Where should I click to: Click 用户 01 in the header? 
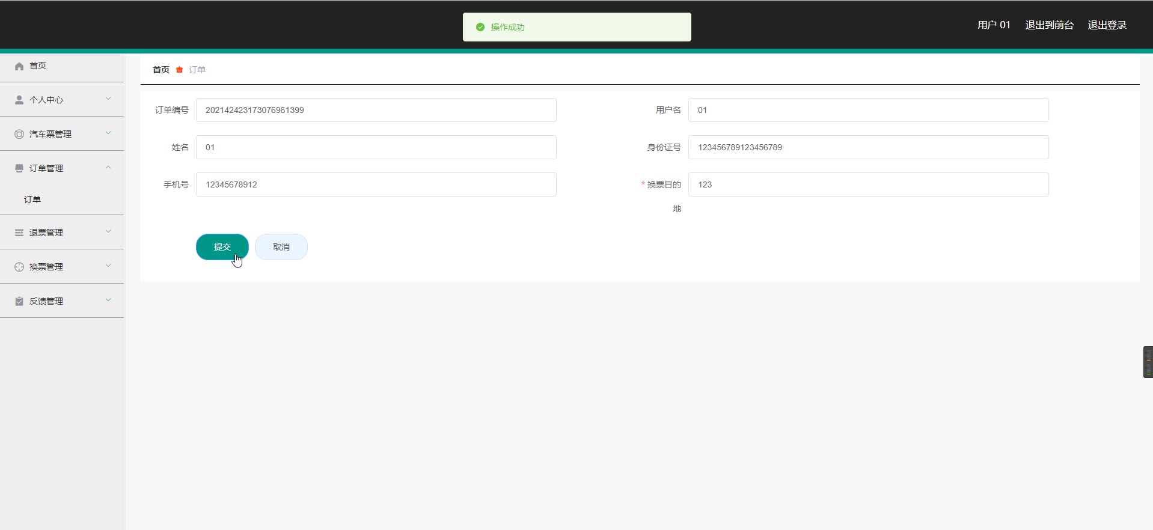pyautogui.click(x=994, y=25)
